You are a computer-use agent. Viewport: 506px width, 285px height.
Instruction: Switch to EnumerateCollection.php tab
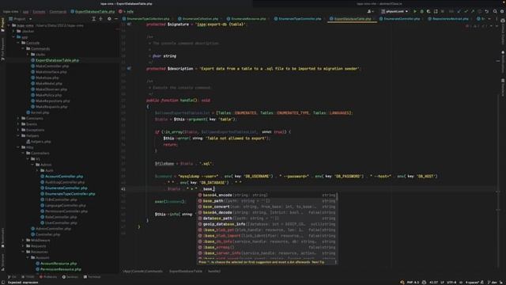coord(198,19)
